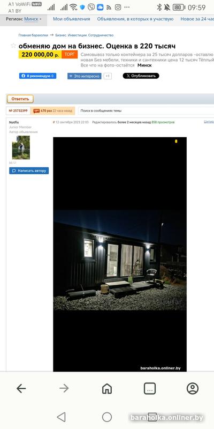This screenshot has width=214, height=429.
Task: Open 'Объявления, в которых я участвую' tab
Action: 135,19
